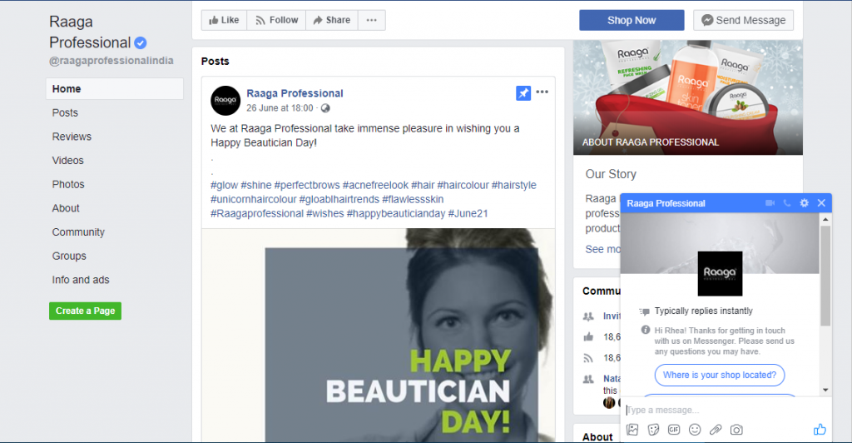Image resolution: width=852 pixels, height=443 pixels.
Task: Send a thumbs-up in chat
Action: 820,430
